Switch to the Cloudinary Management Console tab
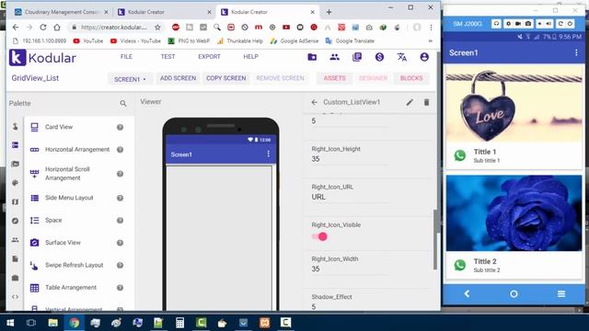This screenshot has width=589, height=331. pos(62,12)
